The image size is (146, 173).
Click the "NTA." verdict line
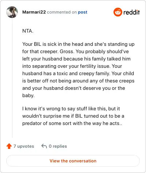pyautogui.click(x=28, y=31)
